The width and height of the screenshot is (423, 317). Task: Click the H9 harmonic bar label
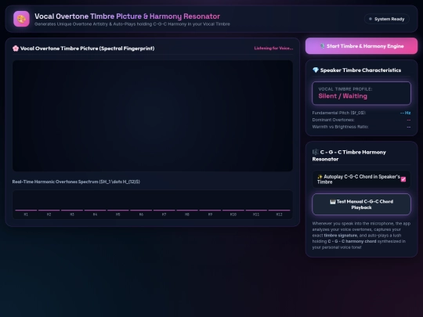pos(210,214)
